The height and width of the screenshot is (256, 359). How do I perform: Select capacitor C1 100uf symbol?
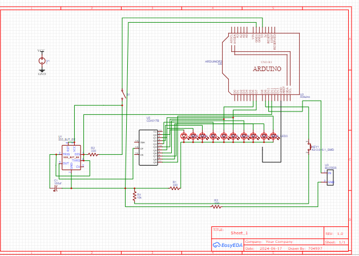(55, 188)
